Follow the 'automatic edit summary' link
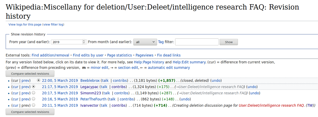This screenshot has height=117, width=318. (x=169, y=68)
